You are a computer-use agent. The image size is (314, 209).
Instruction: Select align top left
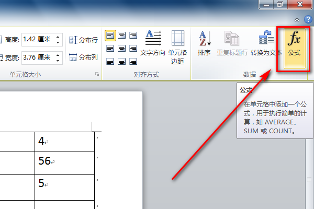(110, 36)
